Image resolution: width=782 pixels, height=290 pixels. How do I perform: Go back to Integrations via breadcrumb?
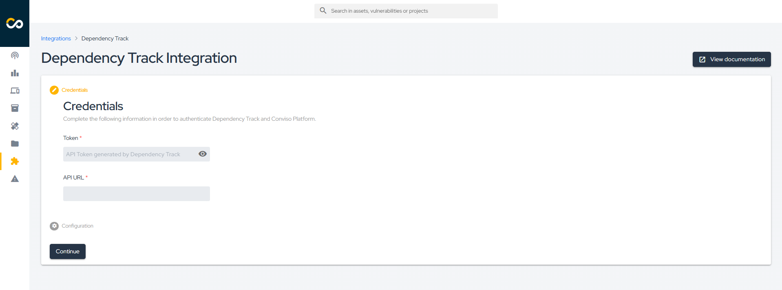pos(56,38)
